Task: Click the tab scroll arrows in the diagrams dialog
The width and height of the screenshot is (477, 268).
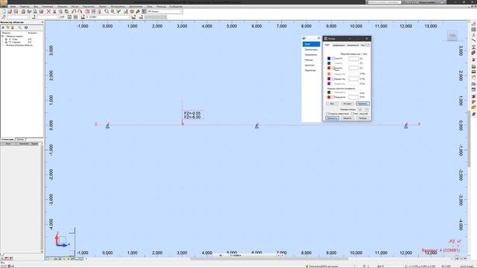Action: click(x=367, y=45)
